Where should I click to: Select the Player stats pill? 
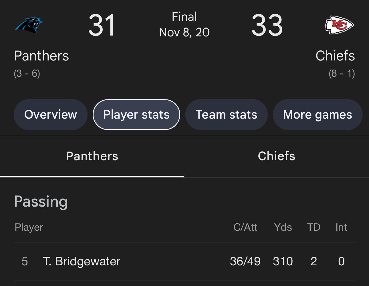tap(136, 115)
